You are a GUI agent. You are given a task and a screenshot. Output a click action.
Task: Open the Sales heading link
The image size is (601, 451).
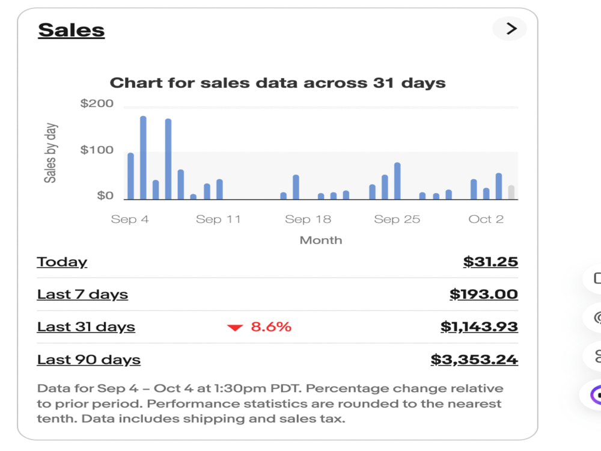point(72,30)
